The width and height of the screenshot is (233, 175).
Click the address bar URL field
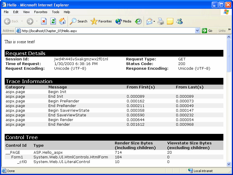108,31
